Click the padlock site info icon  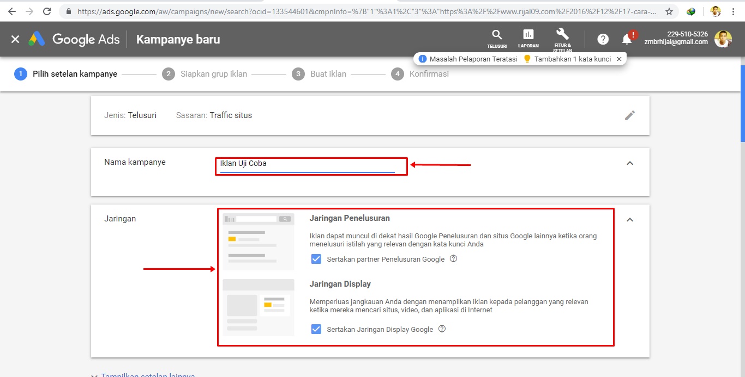pyautogui.click(x=68, y=11)
